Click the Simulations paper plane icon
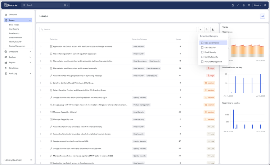 tap(6, 68)
